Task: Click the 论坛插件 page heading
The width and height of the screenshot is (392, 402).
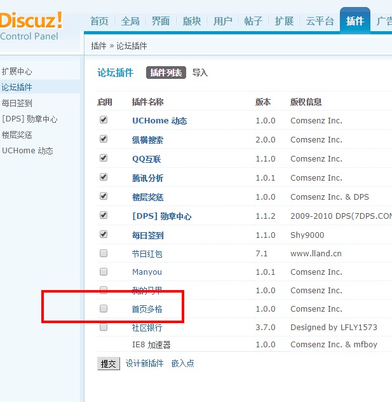Action: coord(115,73)
